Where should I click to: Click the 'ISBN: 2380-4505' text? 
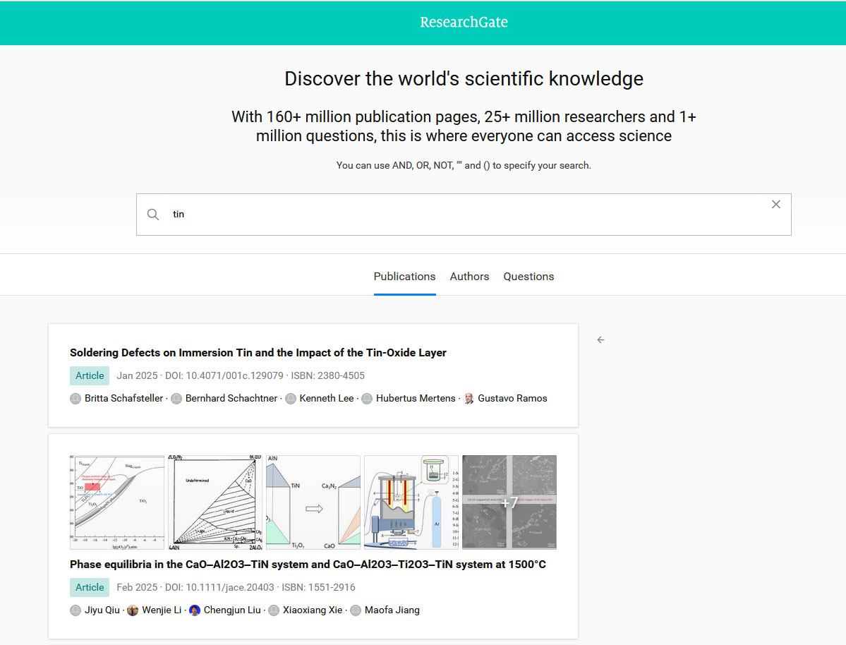(x=328, y=375)
